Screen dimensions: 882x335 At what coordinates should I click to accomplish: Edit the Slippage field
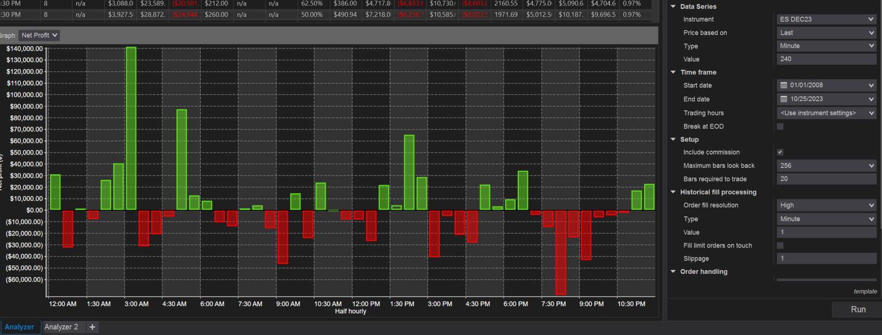tap(826, 258)
